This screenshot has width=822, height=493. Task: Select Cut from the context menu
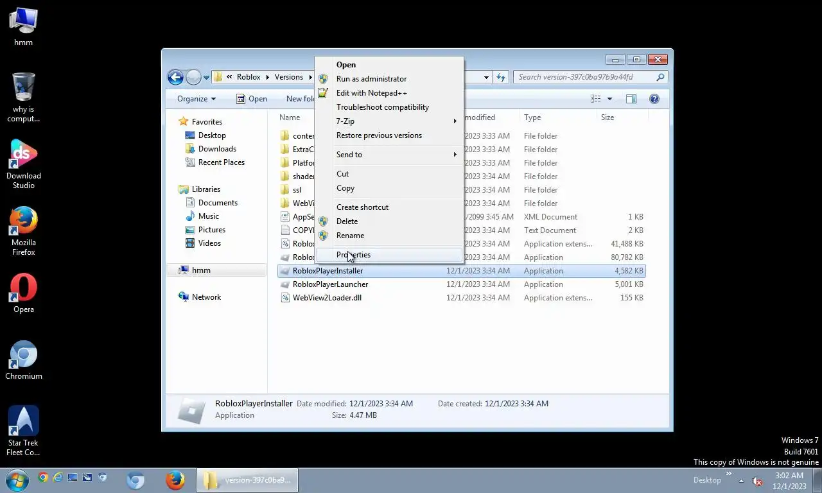[389, 174]
